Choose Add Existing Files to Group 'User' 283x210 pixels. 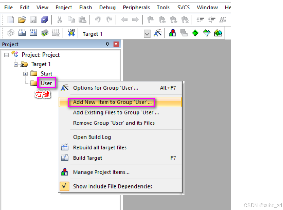coord(120,113)
